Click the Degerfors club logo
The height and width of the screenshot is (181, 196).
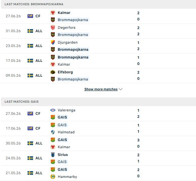[53, 28]
